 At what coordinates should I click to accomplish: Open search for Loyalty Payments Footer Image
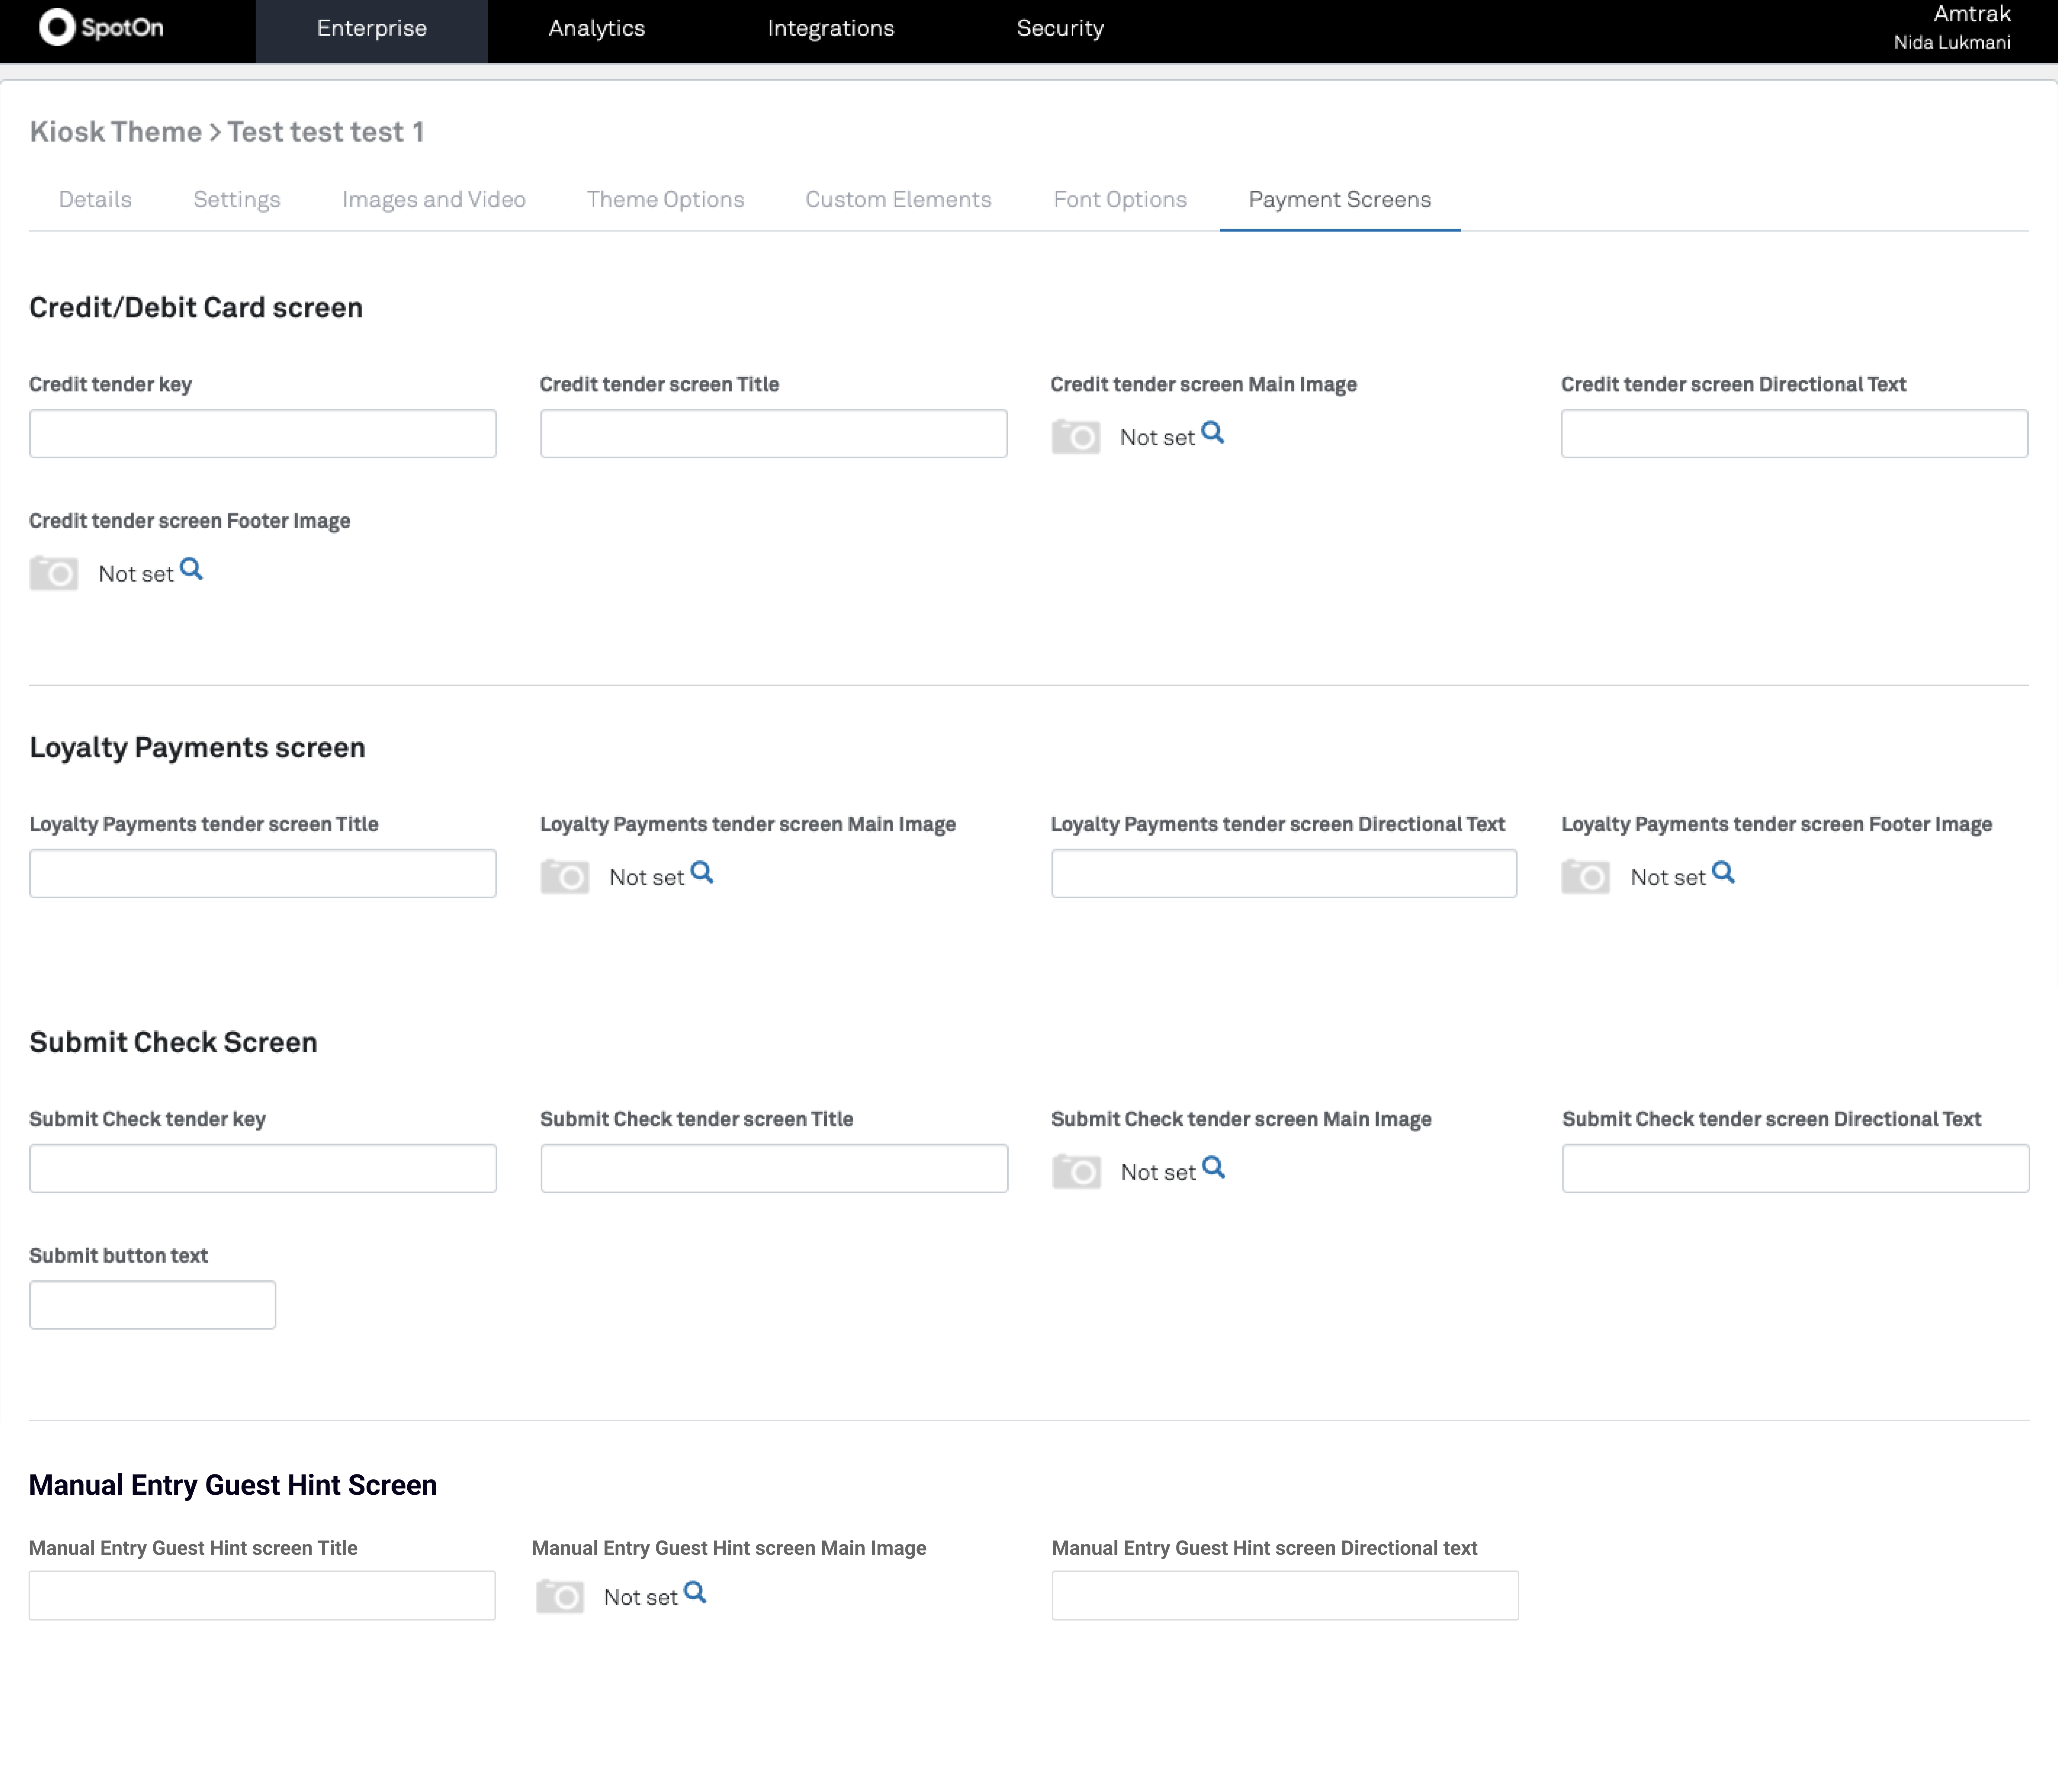click(1723, 873)
